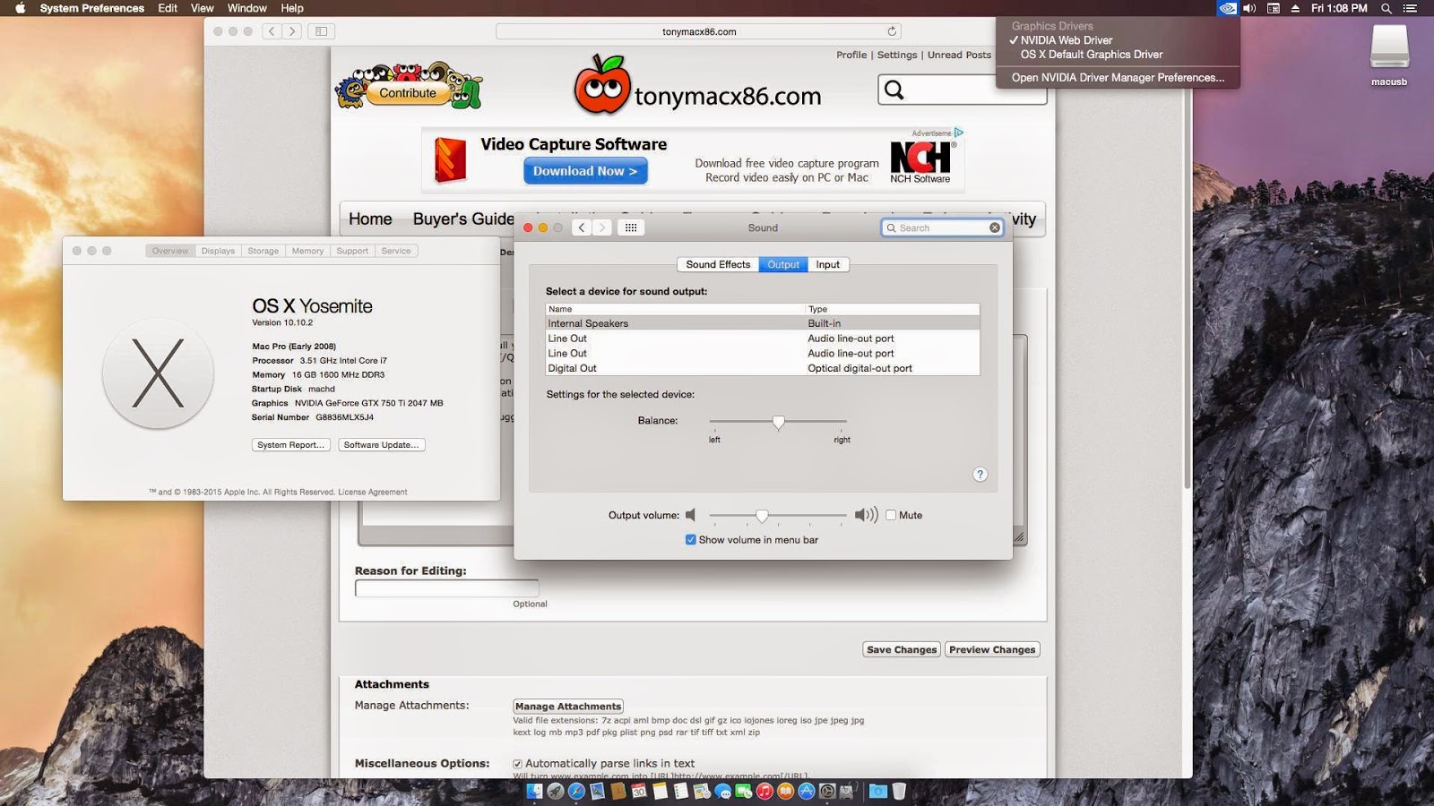Open Maps in the Dock
This screenshot has width=1434, height=806.
tap(701, 791)
